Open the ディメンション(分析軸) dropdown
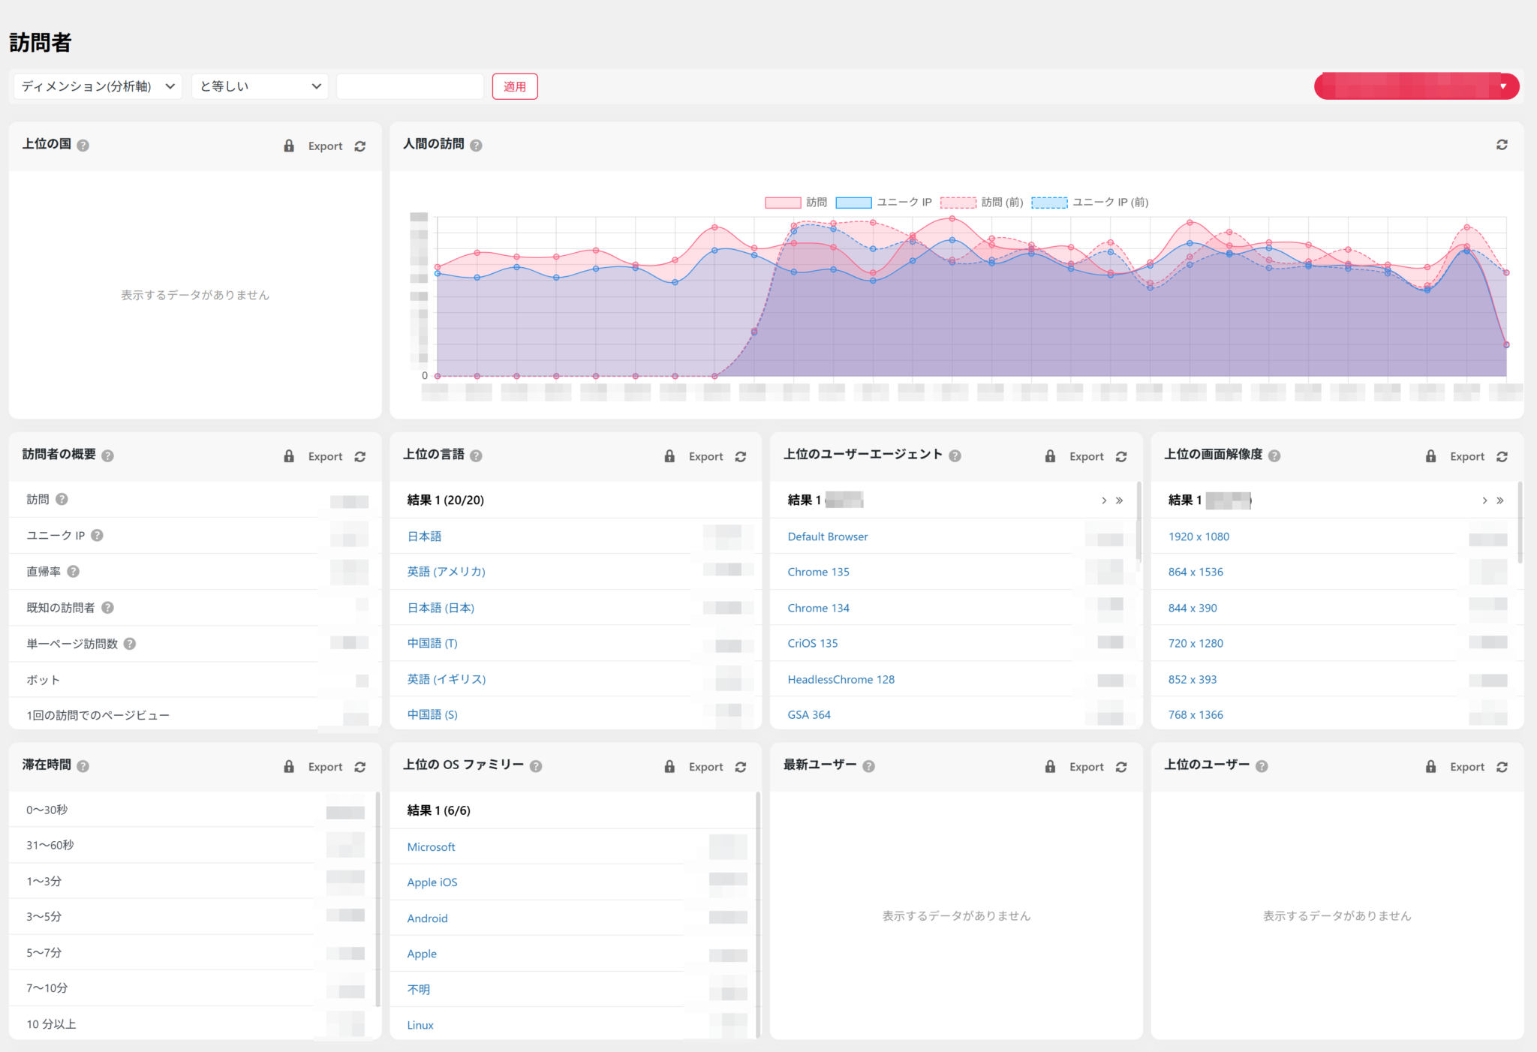1537x1052 pixels. pyautogui.click(x=96, y=86)
